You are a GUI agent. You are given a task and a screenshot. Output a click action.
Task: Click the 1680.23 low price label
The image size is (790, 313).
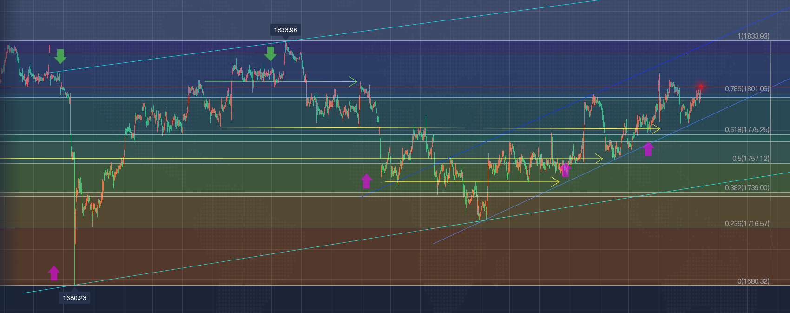click(x=74, y=298)
